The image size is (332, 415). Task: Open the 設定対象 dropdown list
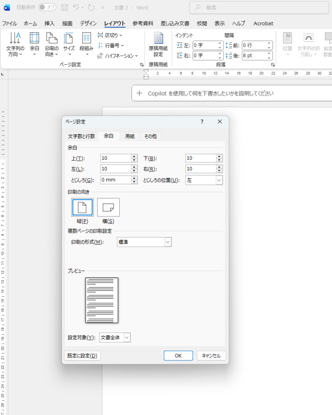pos(127,338)
